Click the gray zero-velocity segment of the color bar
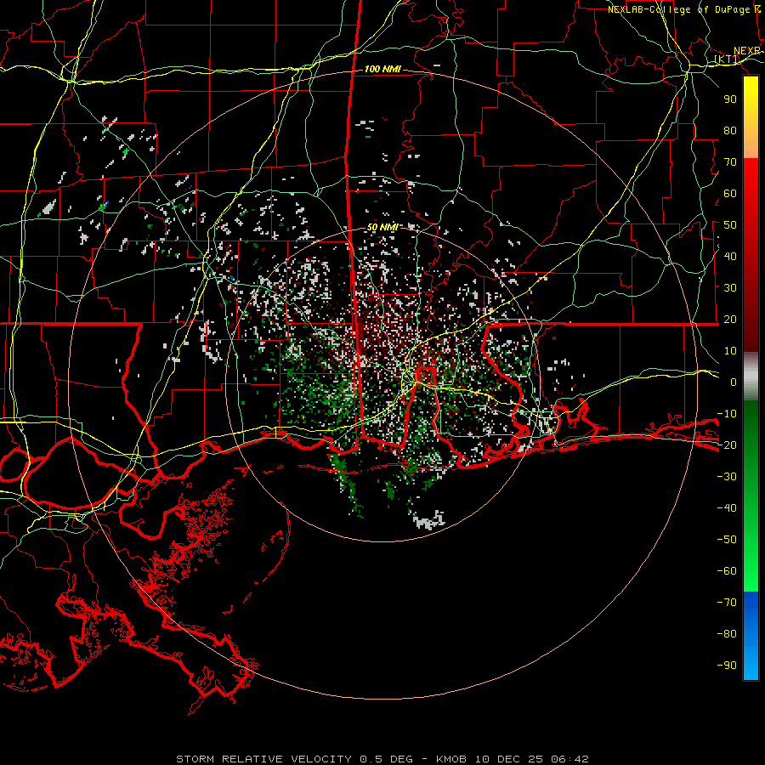The width and height of the screenshot is (765, 765). 751,377
